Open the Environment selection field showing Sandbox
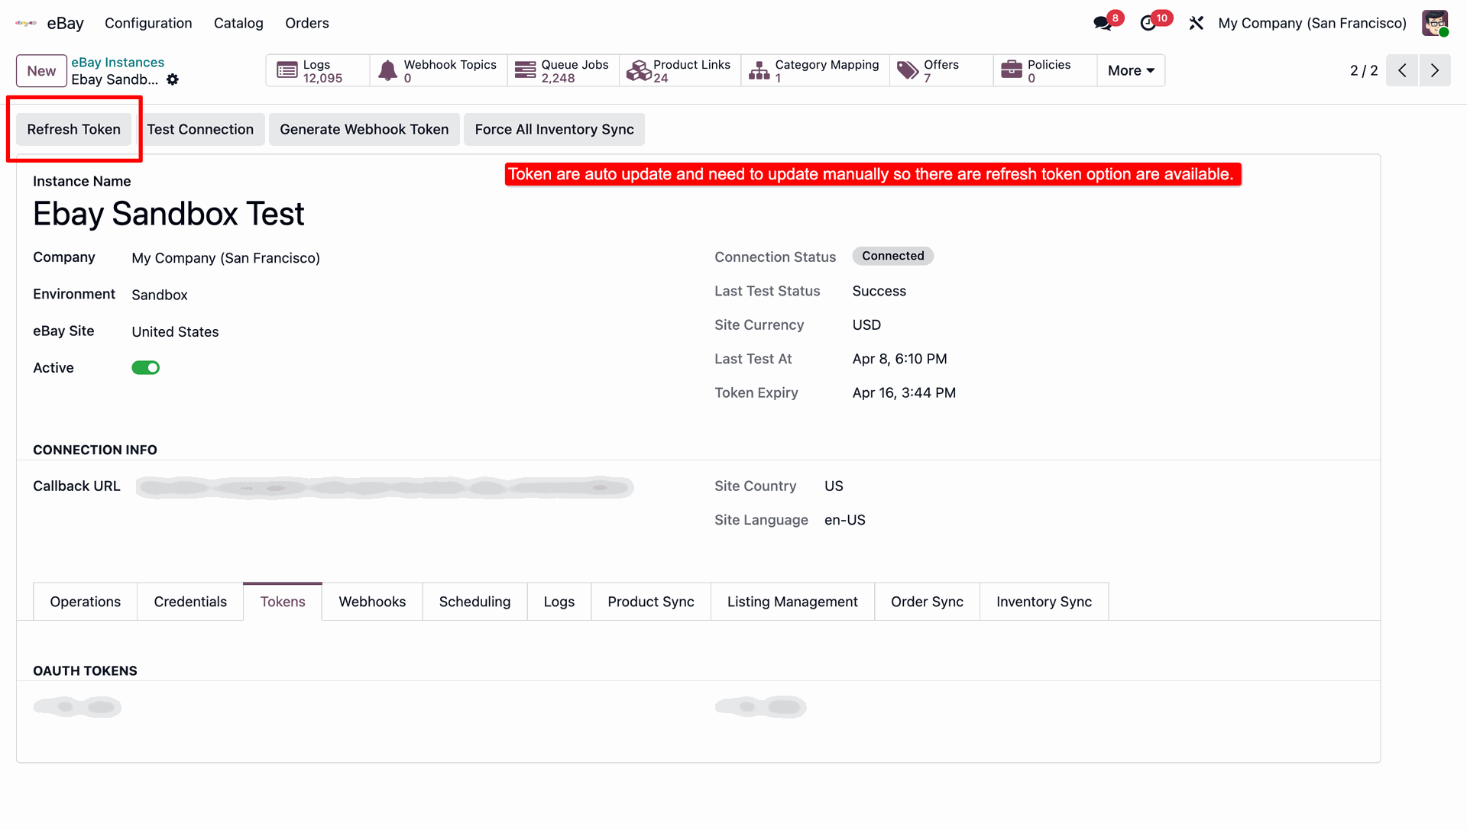The width and height of the screenshot is (1467, 830). pyautogui.click(x=160, y=295)
